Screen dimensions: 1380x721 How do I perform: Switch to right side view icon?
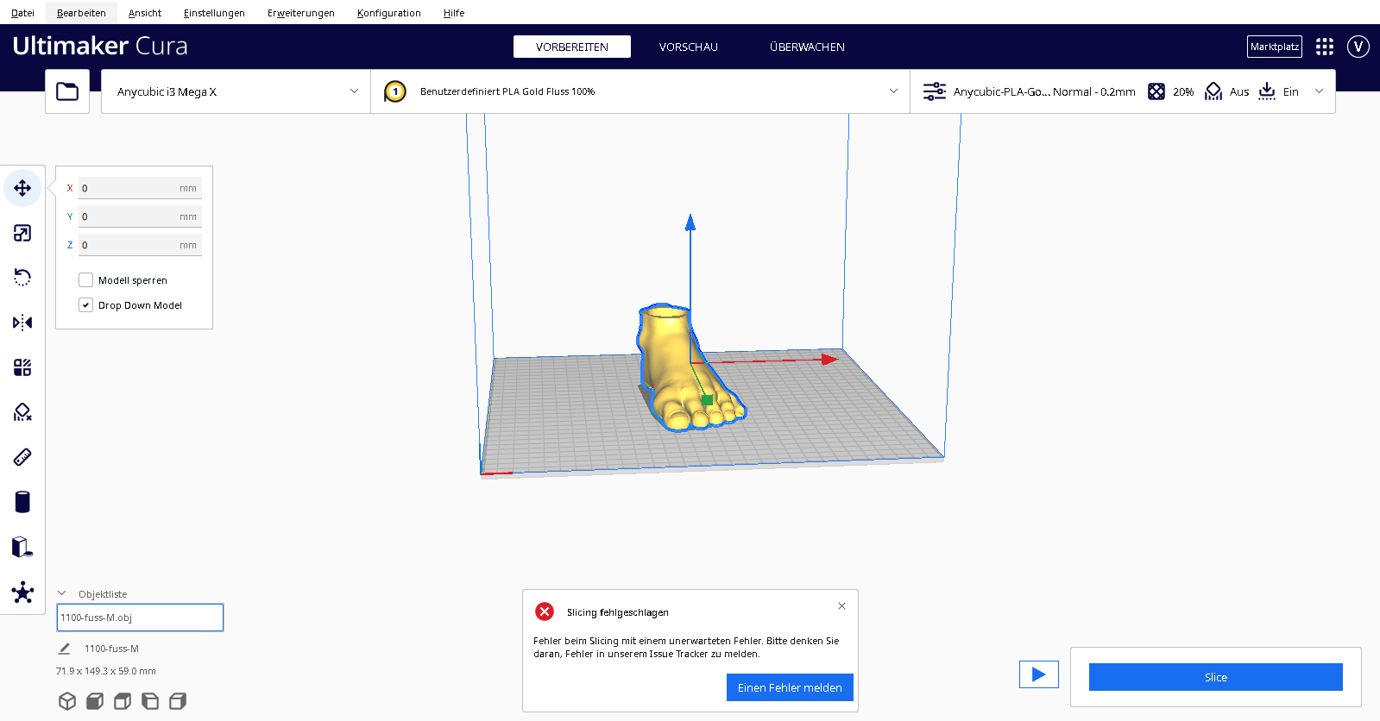178,701
